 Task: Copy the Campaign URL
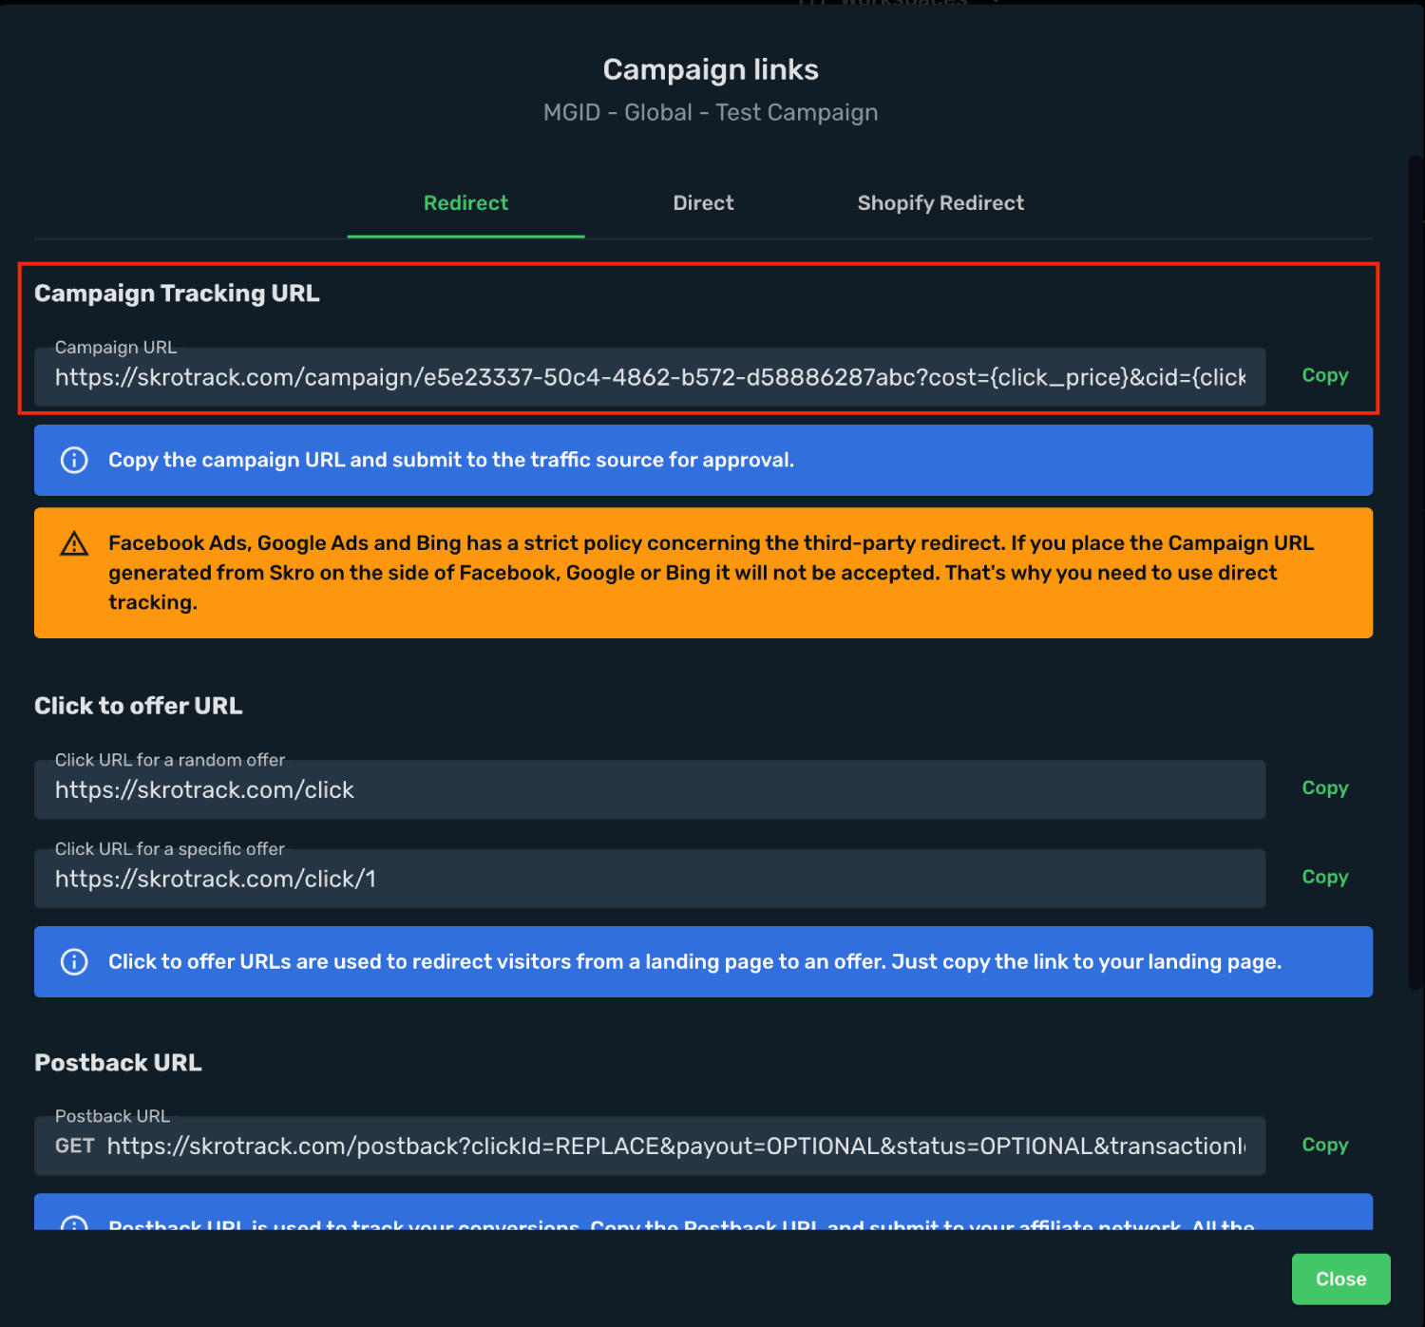coord(1324,375)
